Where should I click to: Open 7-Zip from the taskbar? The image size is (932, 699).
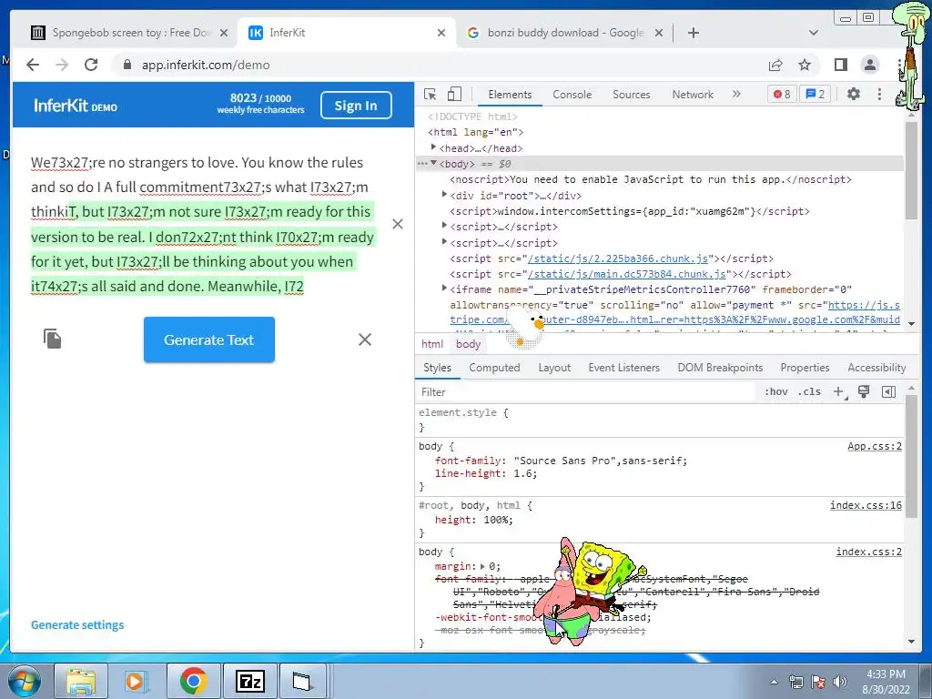pyautogui.click(x=249, y=681)
